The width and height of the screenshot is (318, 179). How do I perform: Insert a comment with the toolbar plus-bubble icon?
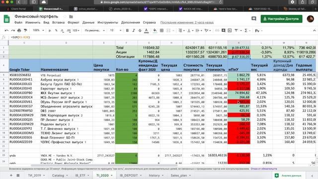pos(223,30)
